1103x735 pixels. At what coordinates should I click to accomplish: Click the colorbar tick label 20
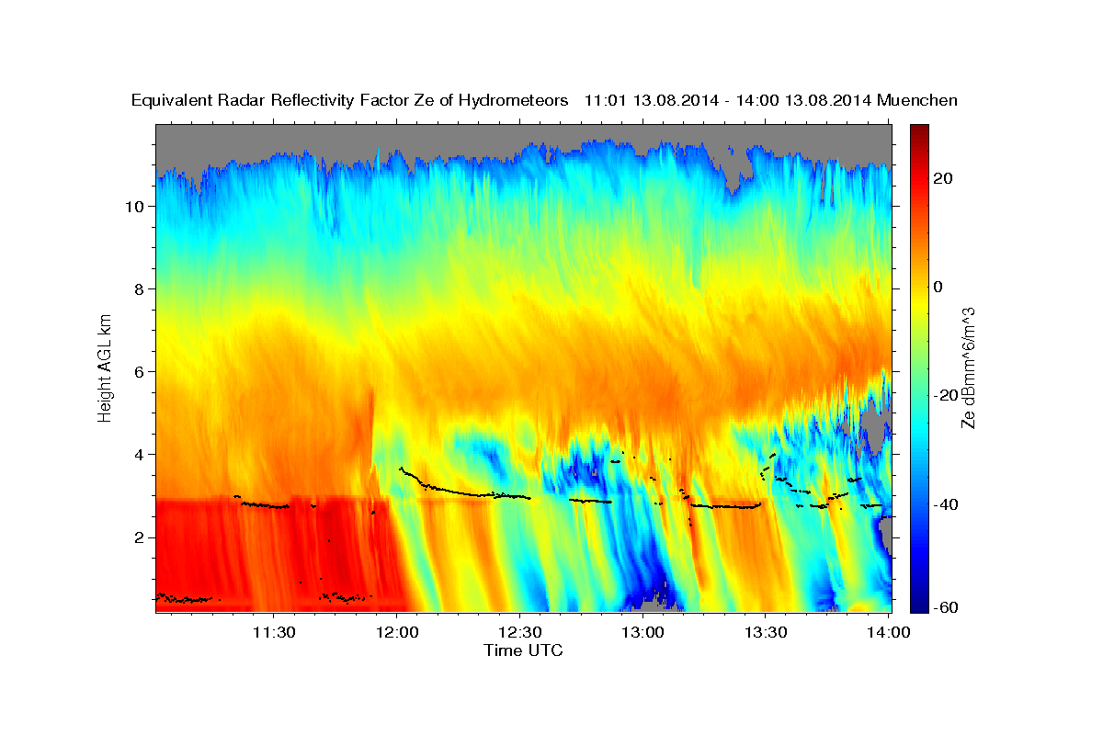[x=943, y=178]
